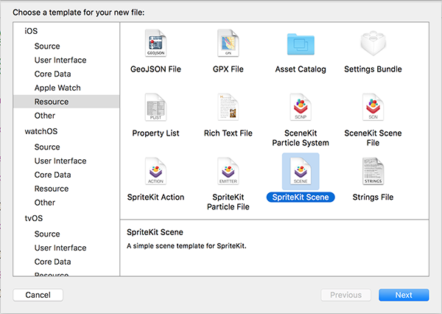
Task: Click the 'SceneKit Particle System' label
Action: [301, 138]
